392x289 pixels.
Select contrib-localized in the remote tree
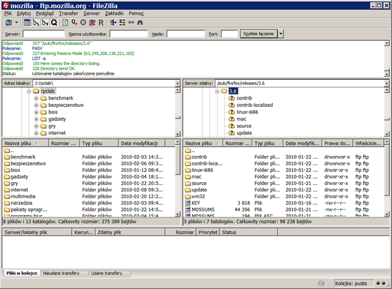point(255,105)
